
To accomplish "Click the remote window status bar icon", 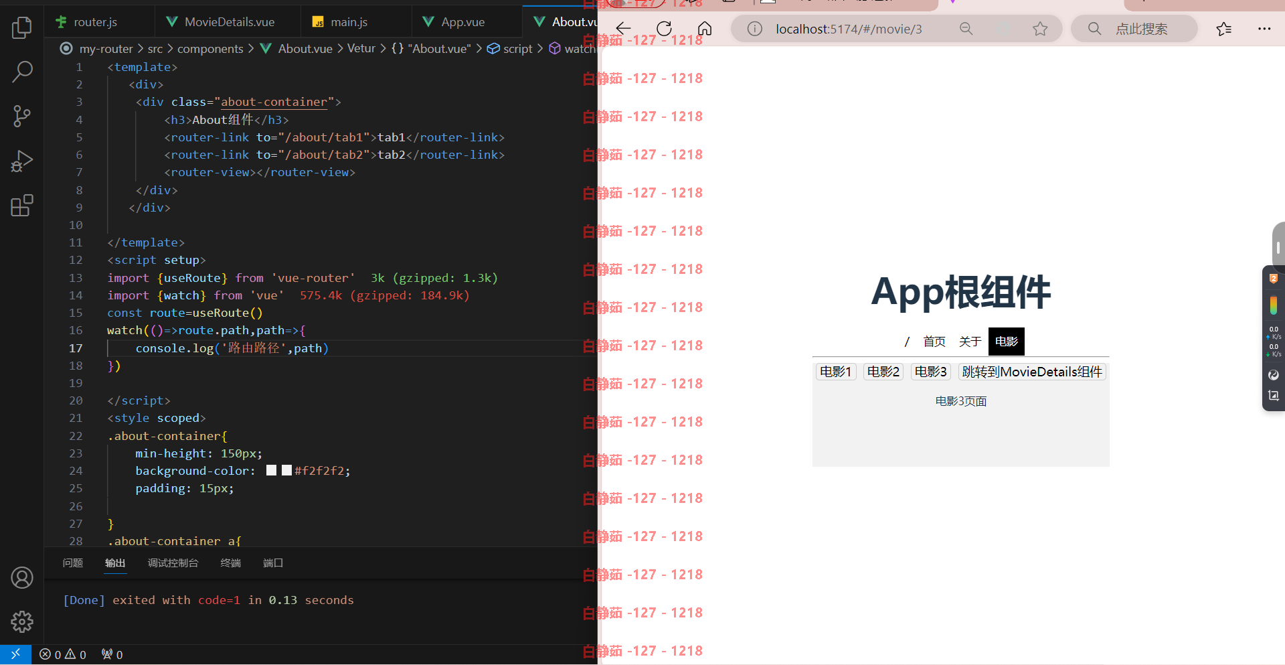I will coord(15,654).
